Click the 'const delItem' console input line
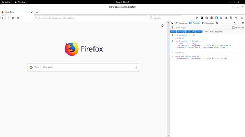This screenshot has width=245, height=137. coord(188,56)
